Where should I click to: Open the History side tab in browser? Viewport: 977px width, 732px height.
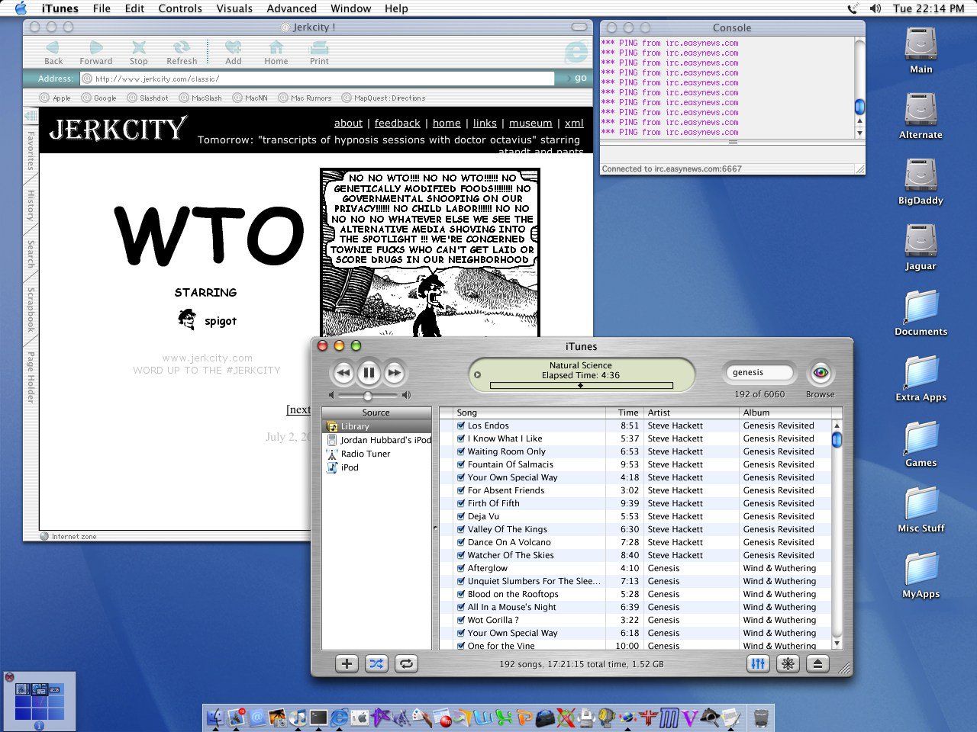[31, 206]
